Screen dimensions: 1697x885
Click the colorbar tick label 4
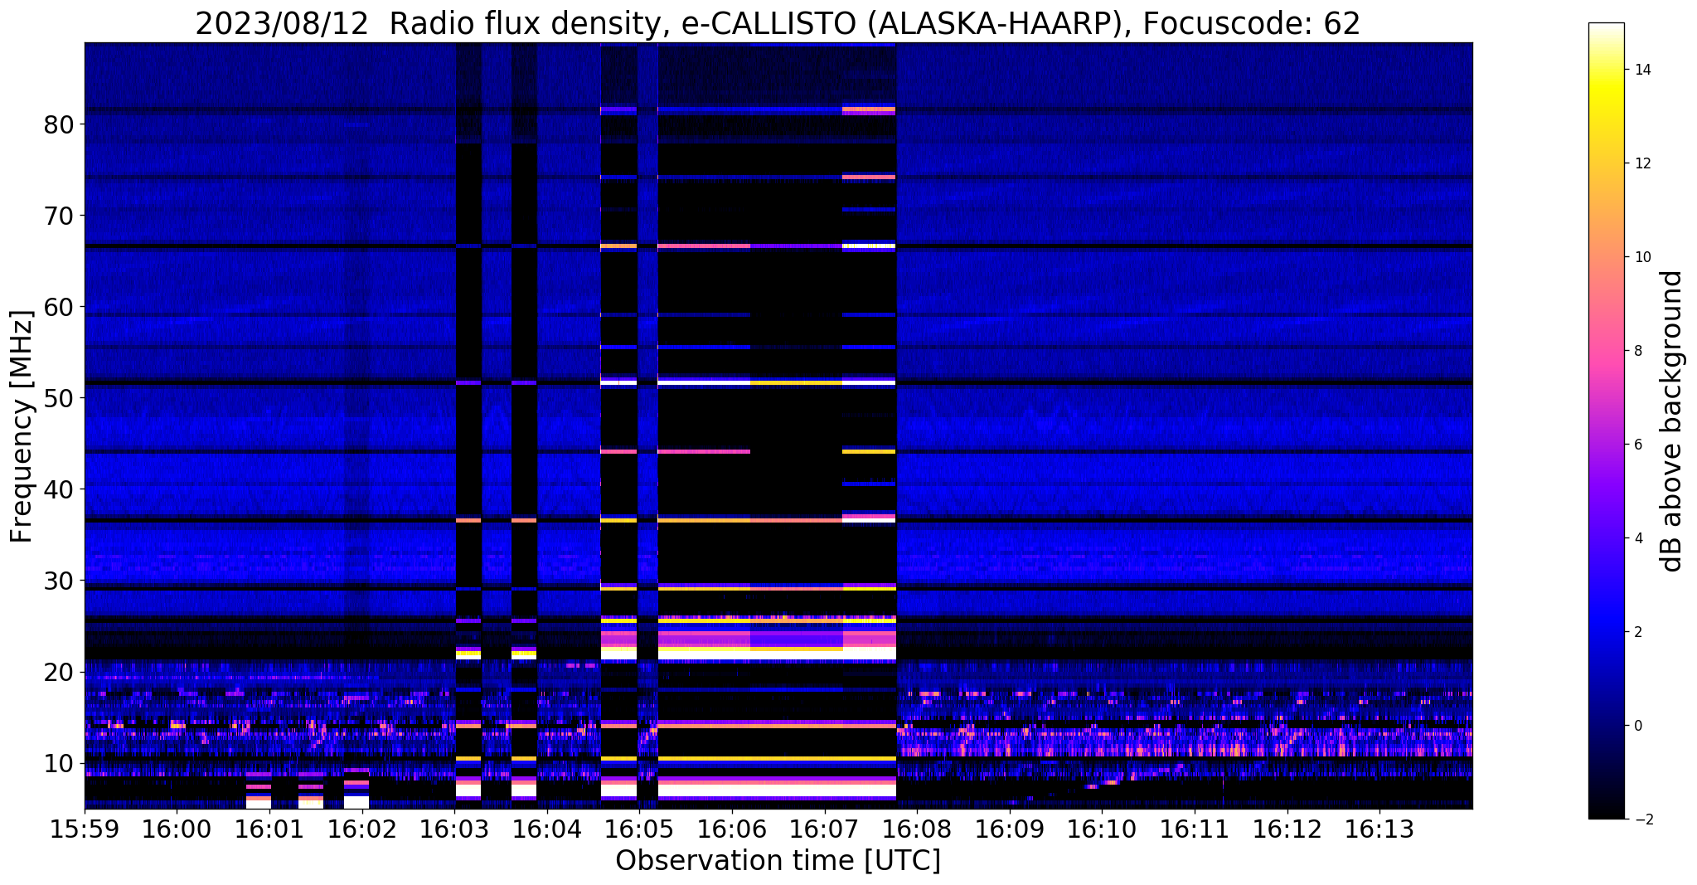[x=1637, y=538]
